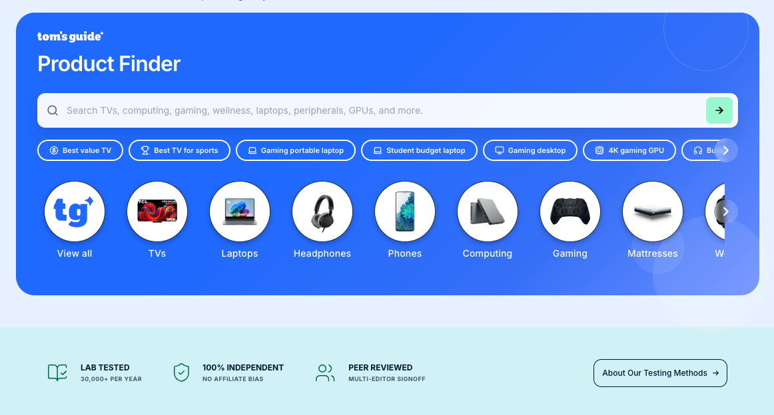Click the NO AFFILIATE BIAS text
Image resolution: width=774 pixels, height=415 pixels.
point(233,379)
